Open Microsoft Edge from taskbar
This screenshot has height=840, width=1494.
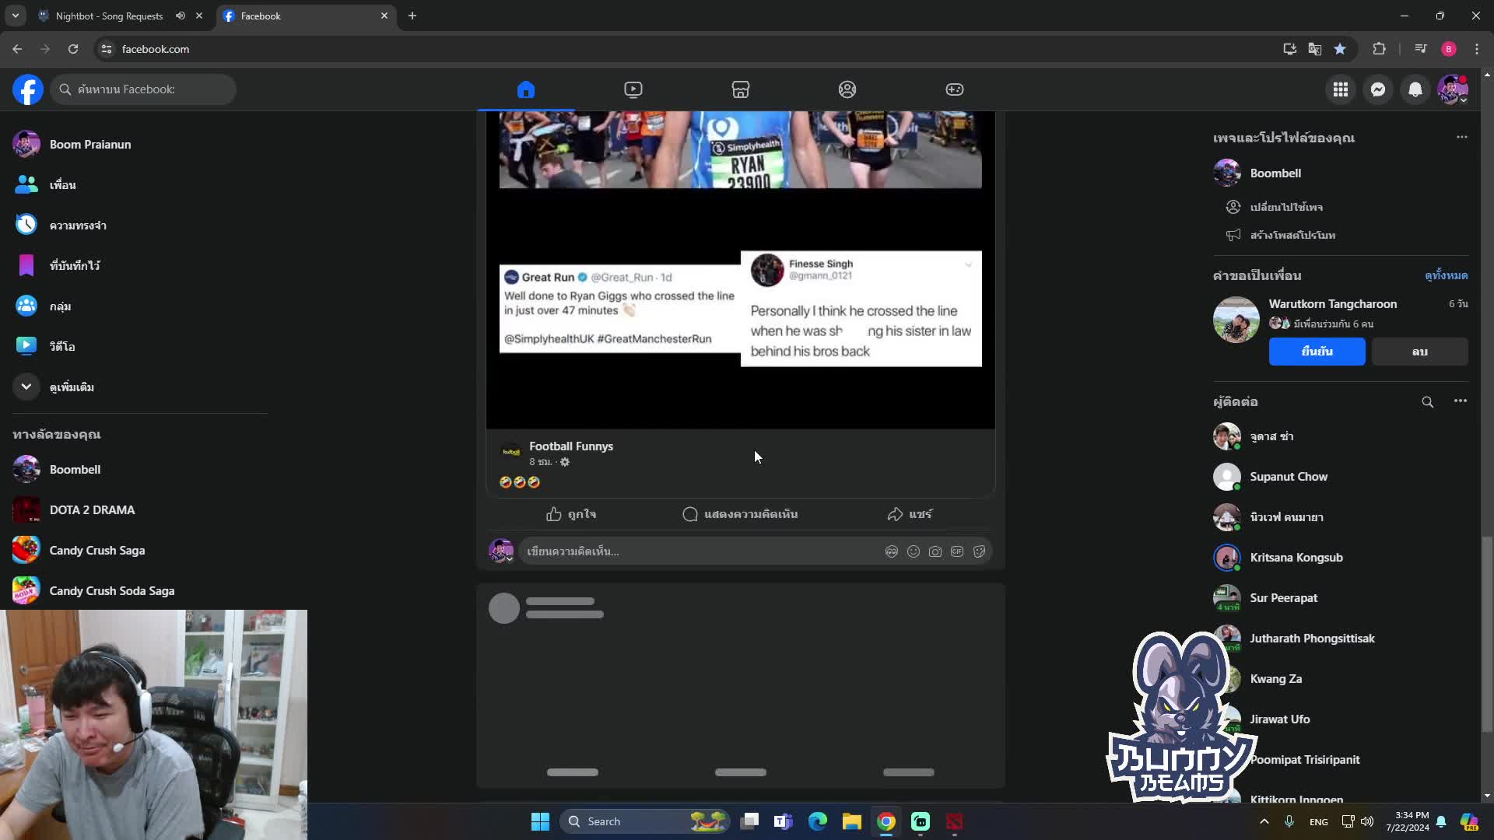point(817,821)
